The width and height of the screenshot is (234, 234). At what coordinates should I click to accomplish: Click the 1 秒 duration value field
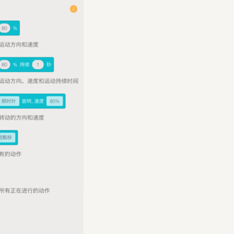click(38, 64)
